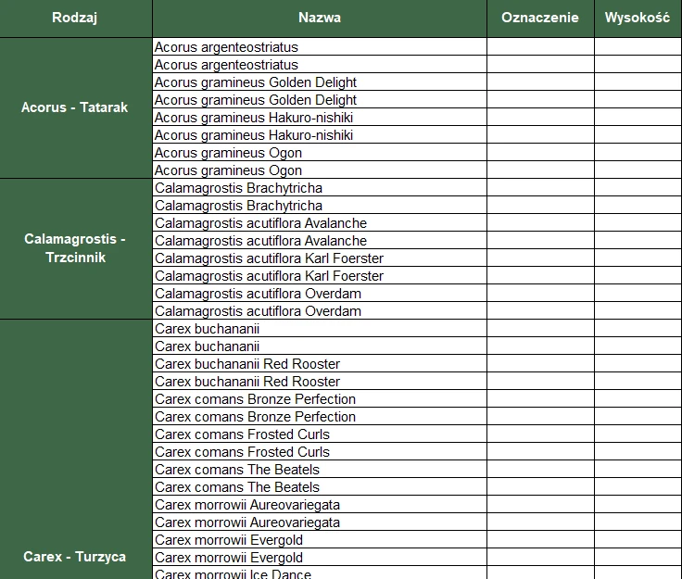
Task: Click the Wysokość column header
Action: tap(638, 19)
